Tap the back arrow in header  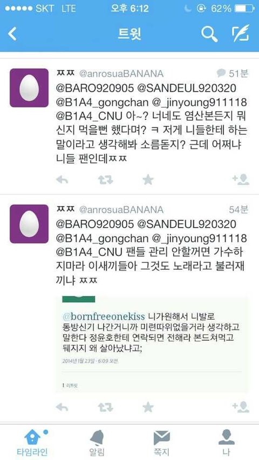point(12,34)
